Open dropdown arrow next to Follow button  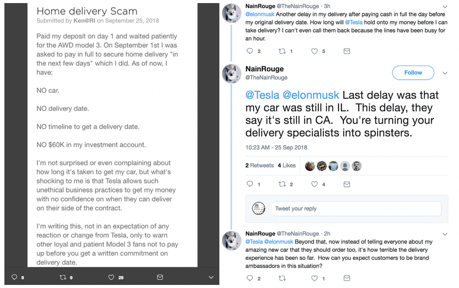[445, 73]
